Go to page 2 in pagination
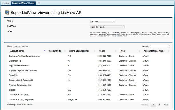 (x=159, y=105)
